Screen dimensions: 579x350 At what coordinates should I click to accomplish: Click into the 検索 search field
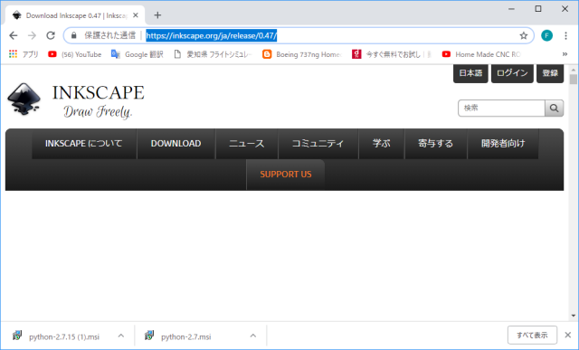501,109
